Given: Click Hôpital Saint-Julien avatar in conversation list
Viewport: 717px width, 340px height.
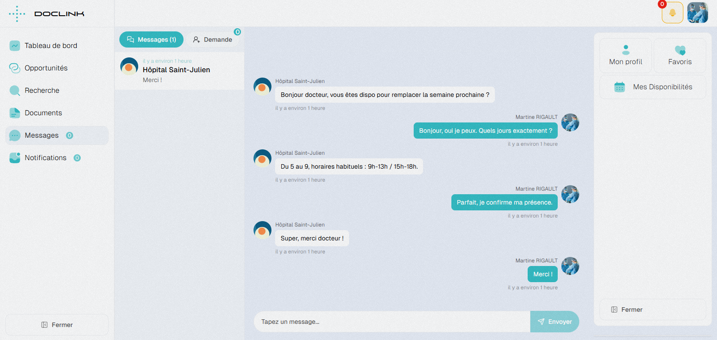Looking at the screenshot, I should pos(129,66).
